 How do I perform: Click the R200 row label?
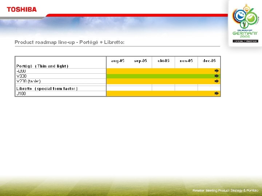point(21,71)
